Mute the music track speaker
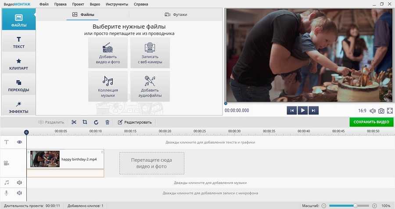The height and width of the screenshot is (209, 395). click(x=19, y=182)
